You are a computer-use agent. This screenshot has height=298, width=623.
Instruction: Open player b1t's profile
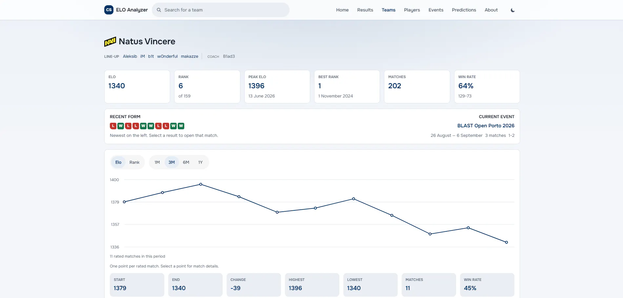pyautogui.click(x=151, y=56)
